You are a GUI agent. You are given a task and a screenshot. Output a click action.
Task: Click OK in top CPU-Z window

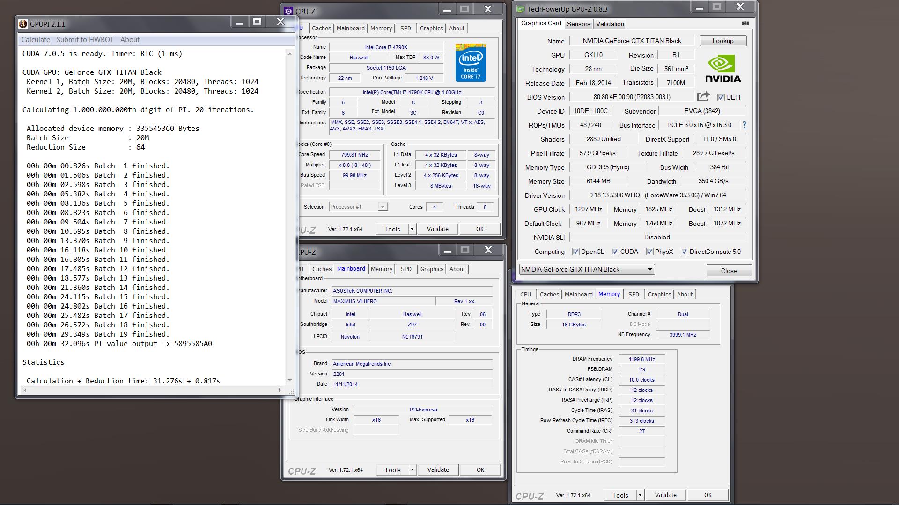[480, 229]
